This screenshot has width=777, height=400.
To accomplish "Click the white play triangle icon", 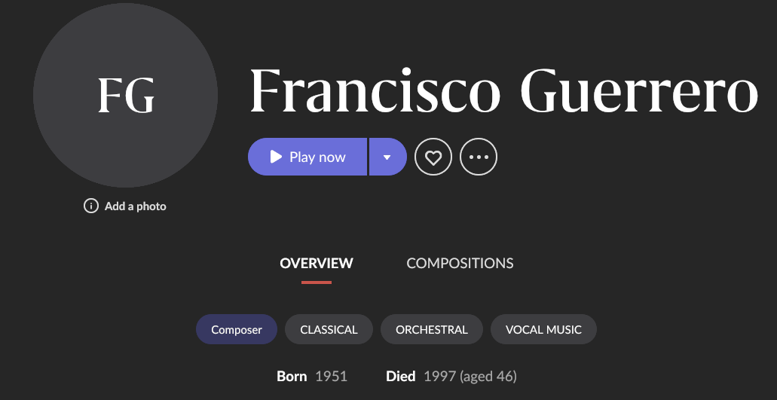I will tap(276, 157).
